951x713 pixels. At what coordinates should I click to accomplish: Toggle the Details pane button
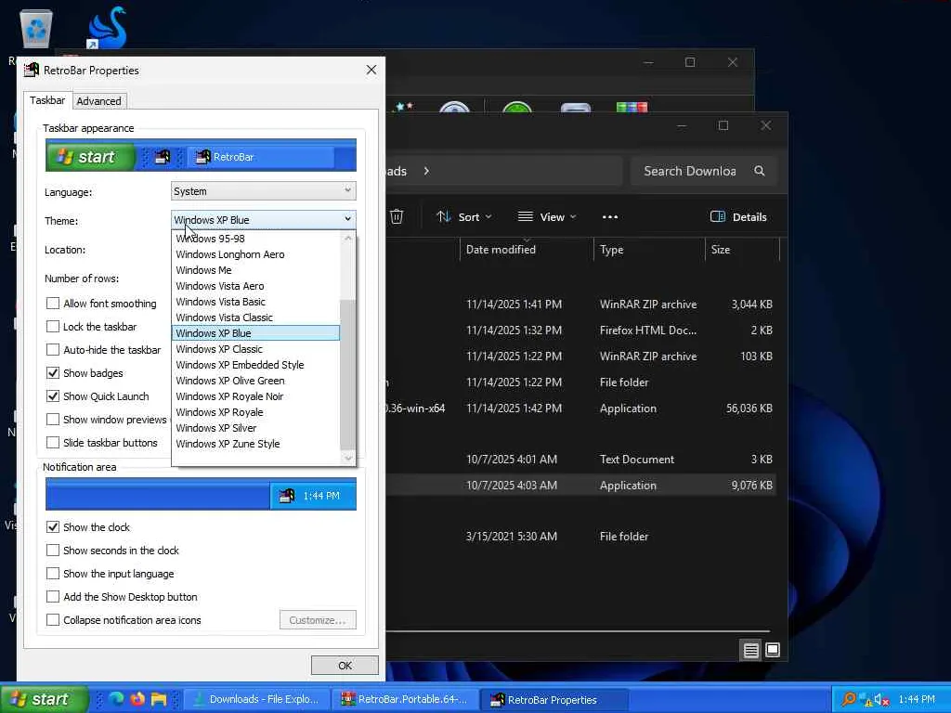coord(738,216)
